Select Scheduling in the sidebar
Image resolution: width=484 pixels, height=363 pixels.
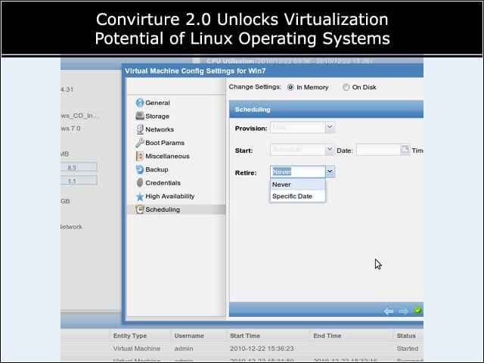point(176,209)
